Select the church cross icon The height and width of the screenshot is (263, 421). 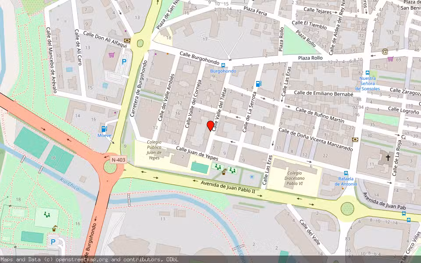388,157
